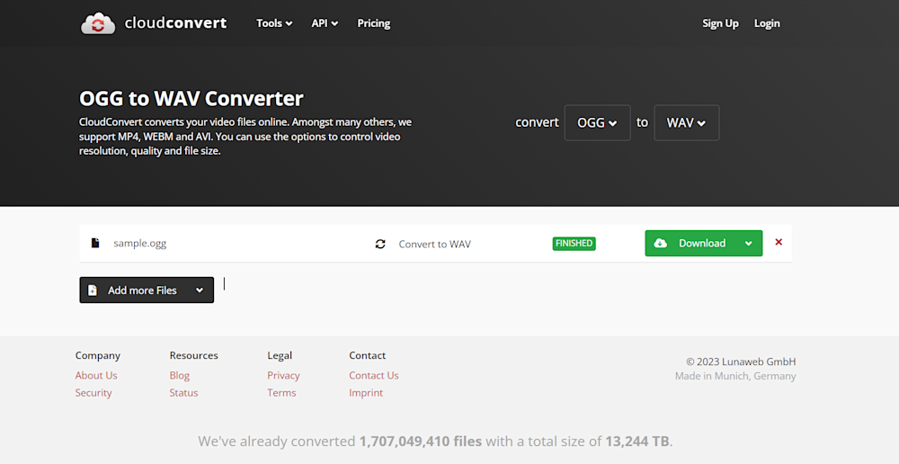
Task: Click the 1,707,049,410 files count
Action: [x=420, y=441]
